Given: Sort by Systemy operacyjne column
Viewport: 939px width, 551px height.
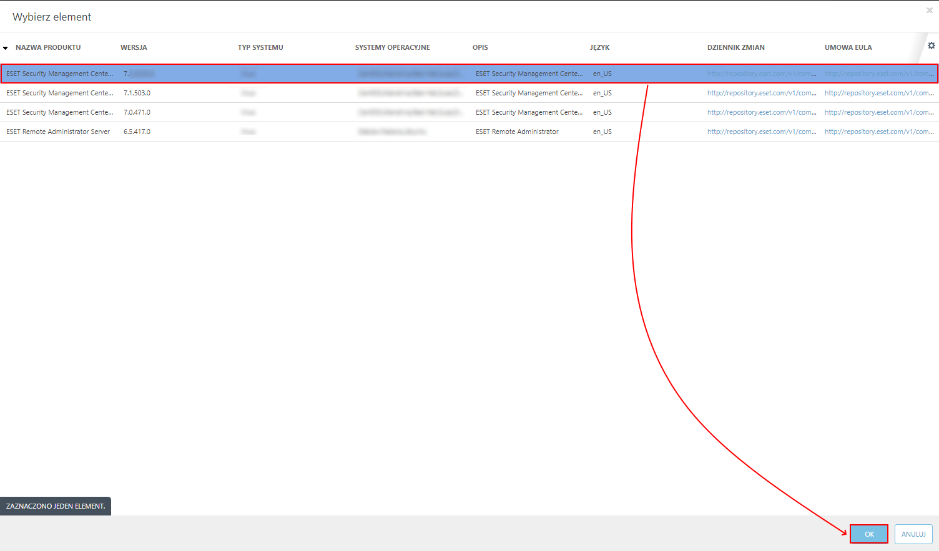Looking at the screenshot, I should click(x=392, y=47).
